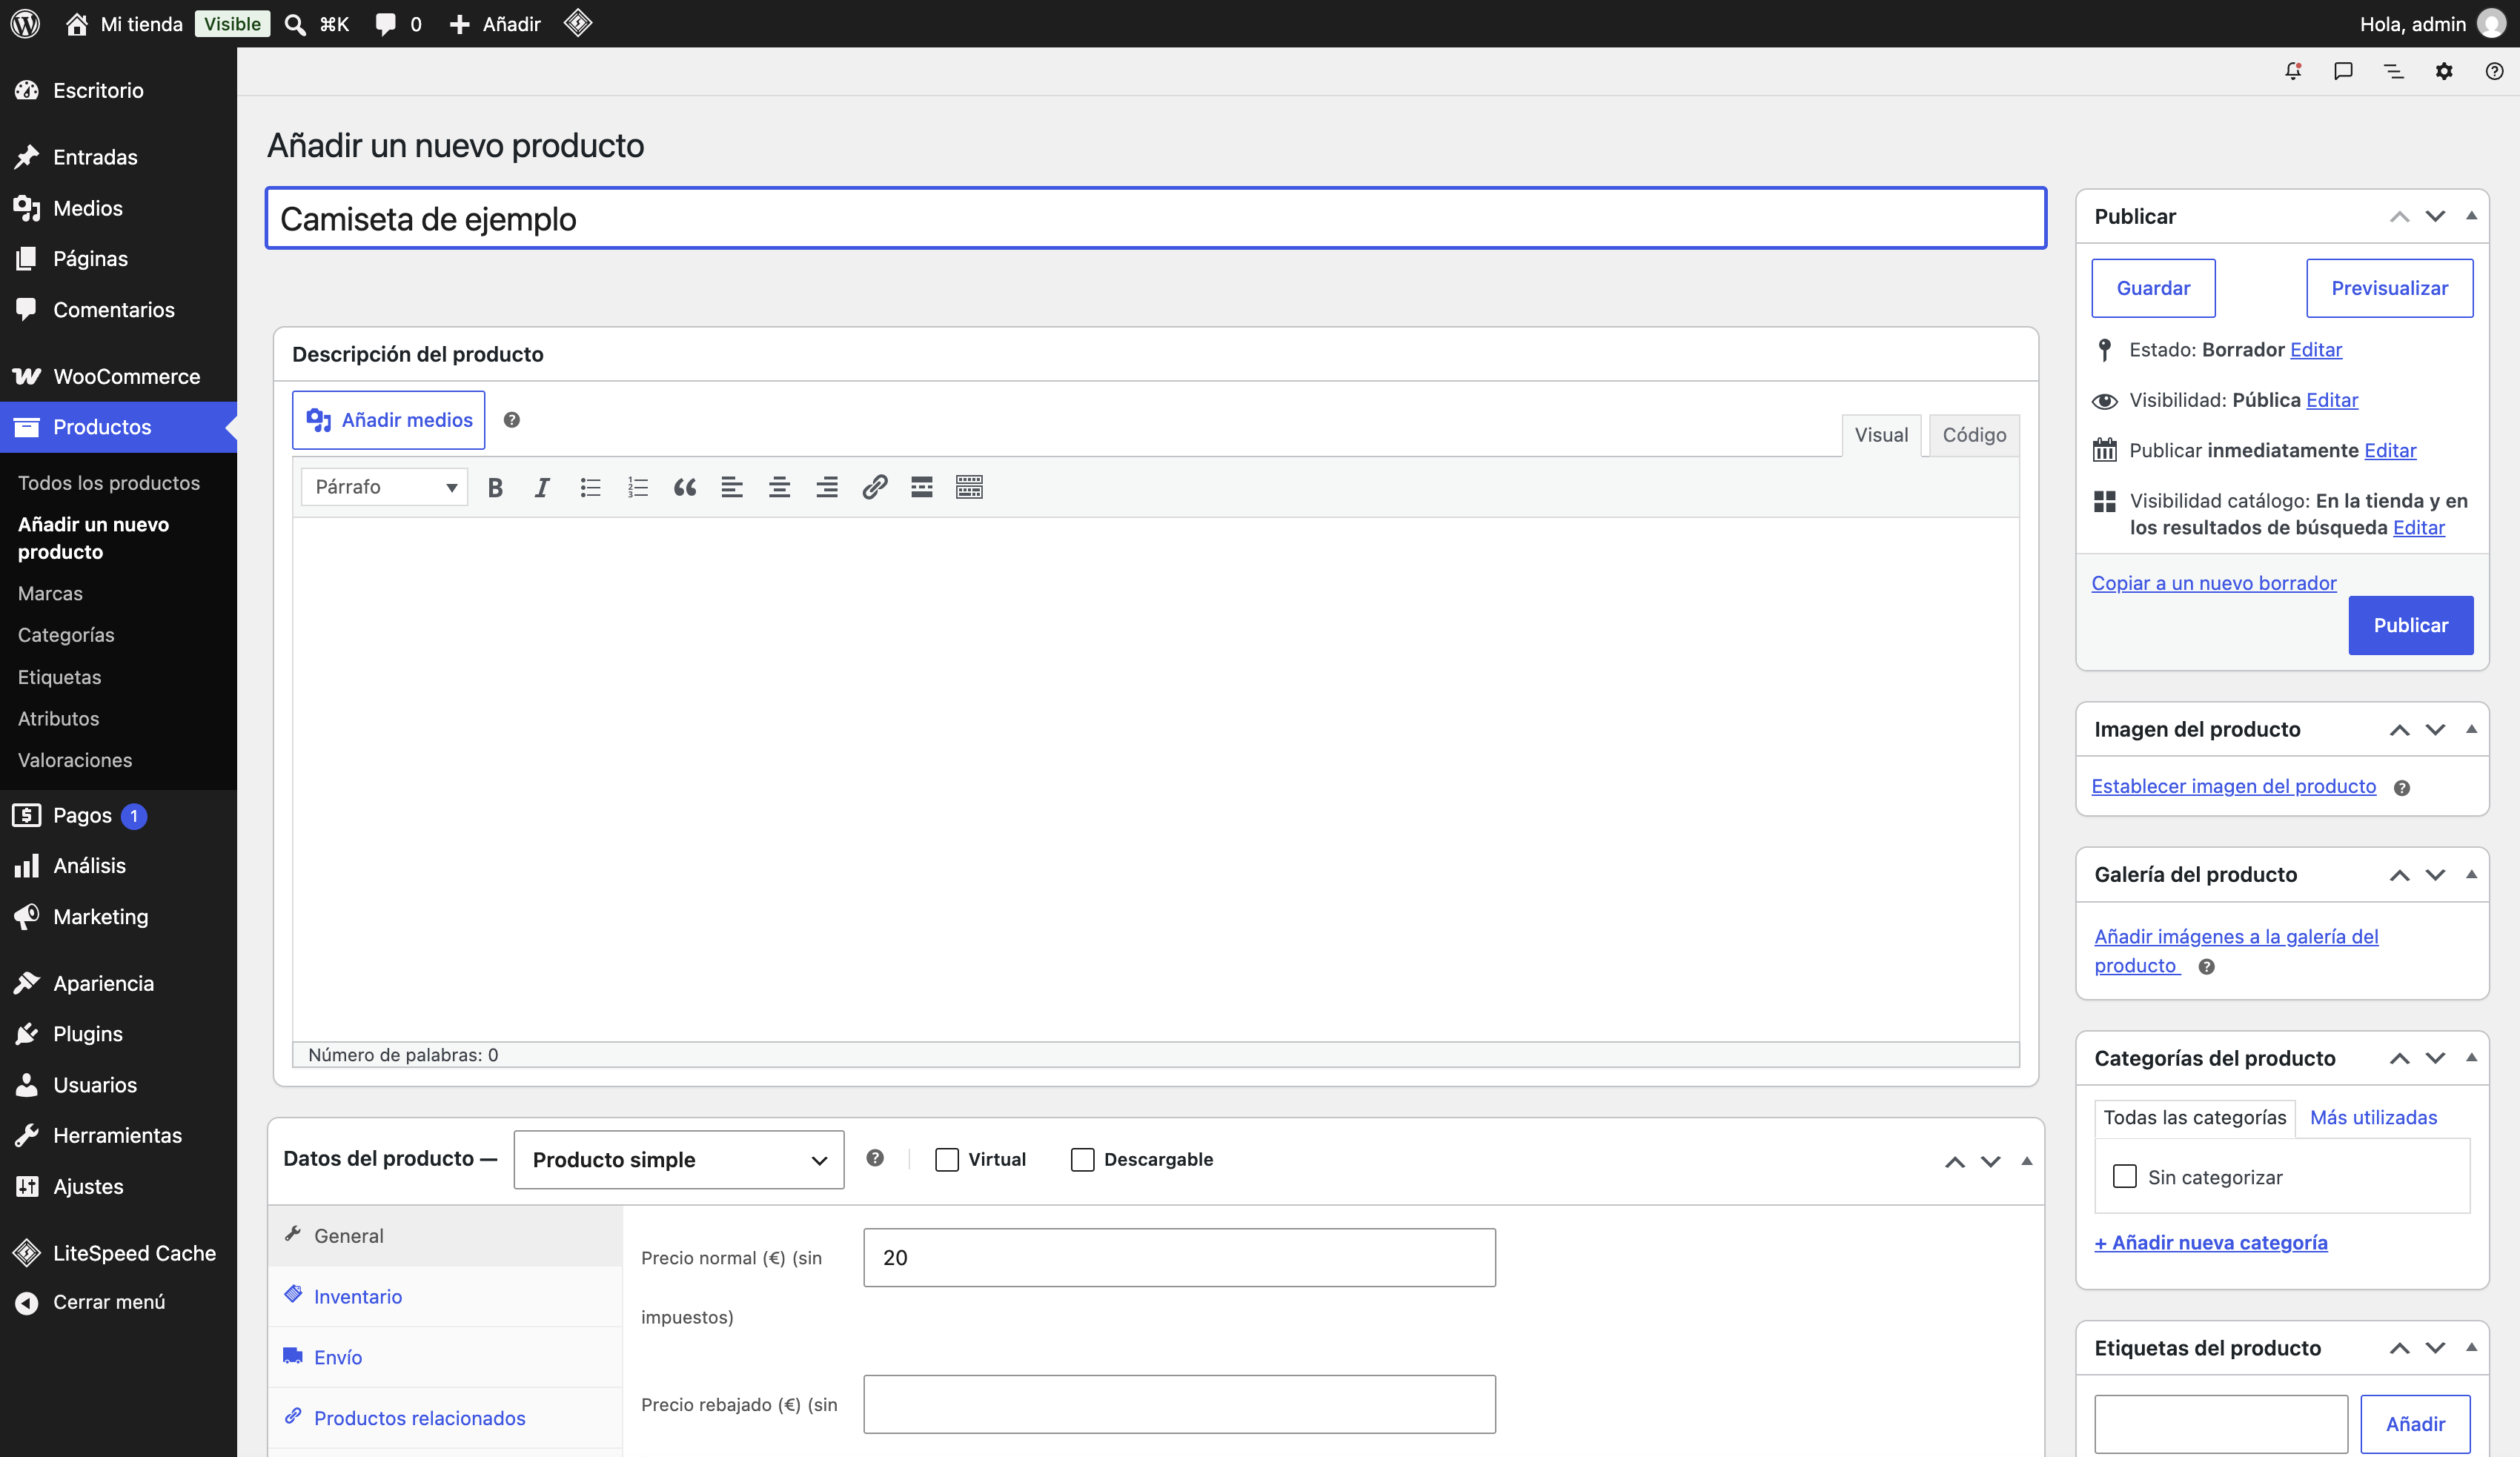This screenshot has width=2520, height=1457.
Task: Open the Inventario product data tab
Action: coord(445,1296)
